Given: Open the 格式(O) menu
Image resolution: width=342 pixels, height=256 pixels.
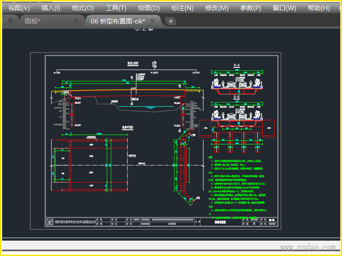Looking at the screenshot, I should coord(83,8).
